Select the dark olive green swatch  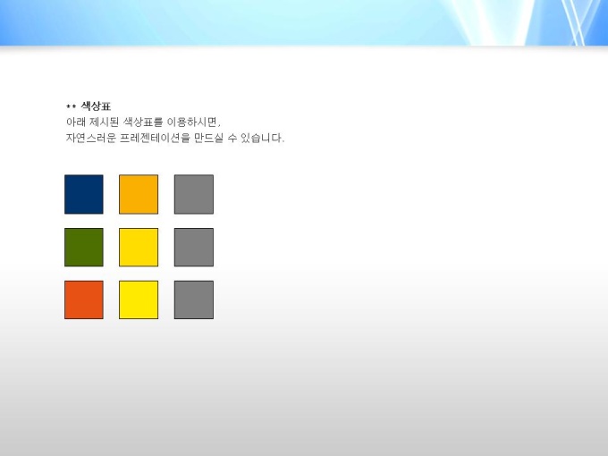[x=84, y=248]
